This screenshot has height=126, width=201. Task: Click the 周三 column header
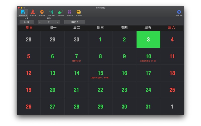tap(100, 28)
